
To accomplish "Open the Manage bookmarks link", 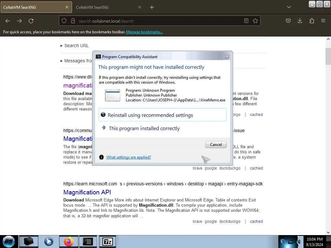I will (x=144, y=32).
